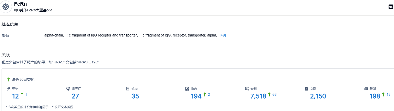Click the FcRn target logo icon
Screen dimensions: 394x111
6,7
